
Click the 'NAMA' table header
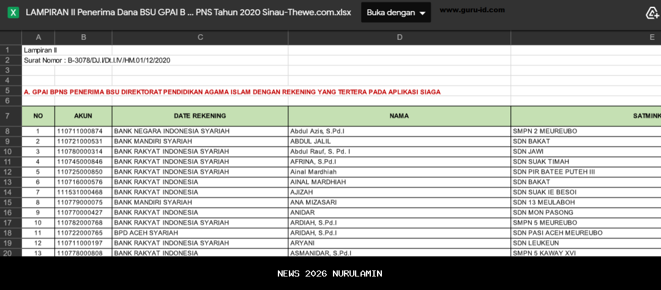click(x=399, y=116)
